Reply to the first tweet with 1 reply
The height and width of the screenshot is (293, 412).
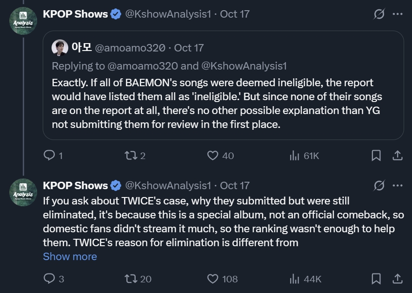49,156
